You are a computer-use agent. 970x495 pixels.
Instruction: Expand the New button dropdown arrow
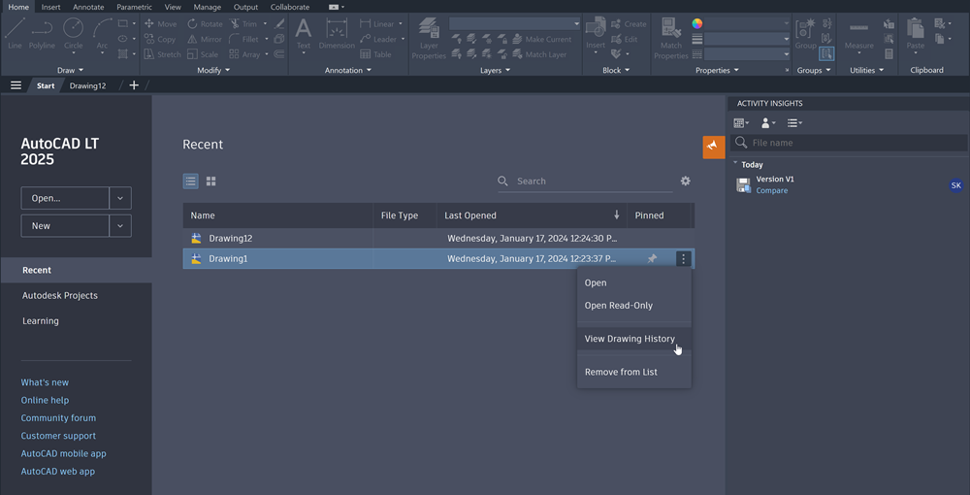120,226
